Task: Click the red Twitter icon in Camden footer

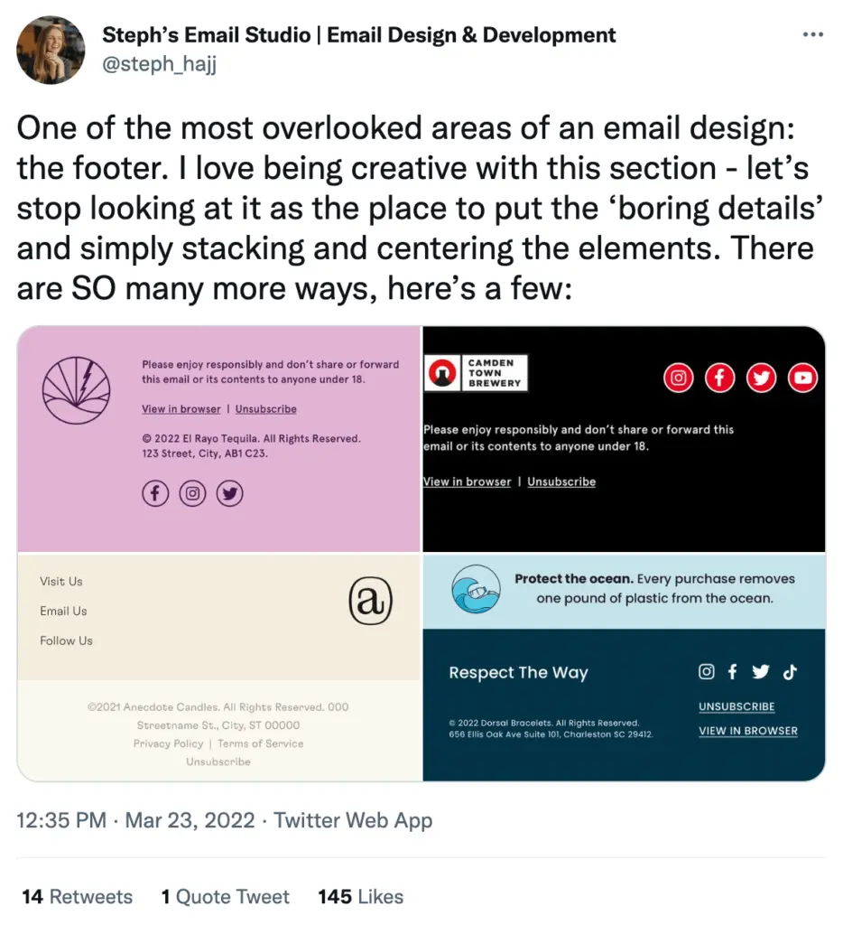Action: [x=761, y=377]
